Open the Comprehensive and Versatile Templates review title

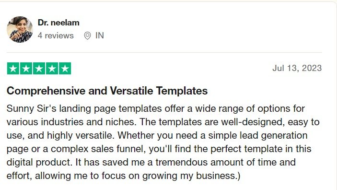point(107,91)
